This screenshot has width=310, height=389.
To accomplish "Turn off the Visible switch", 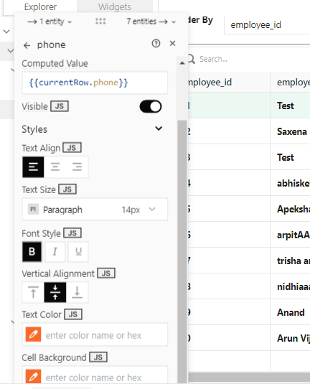I will click(x=151, y=107).
